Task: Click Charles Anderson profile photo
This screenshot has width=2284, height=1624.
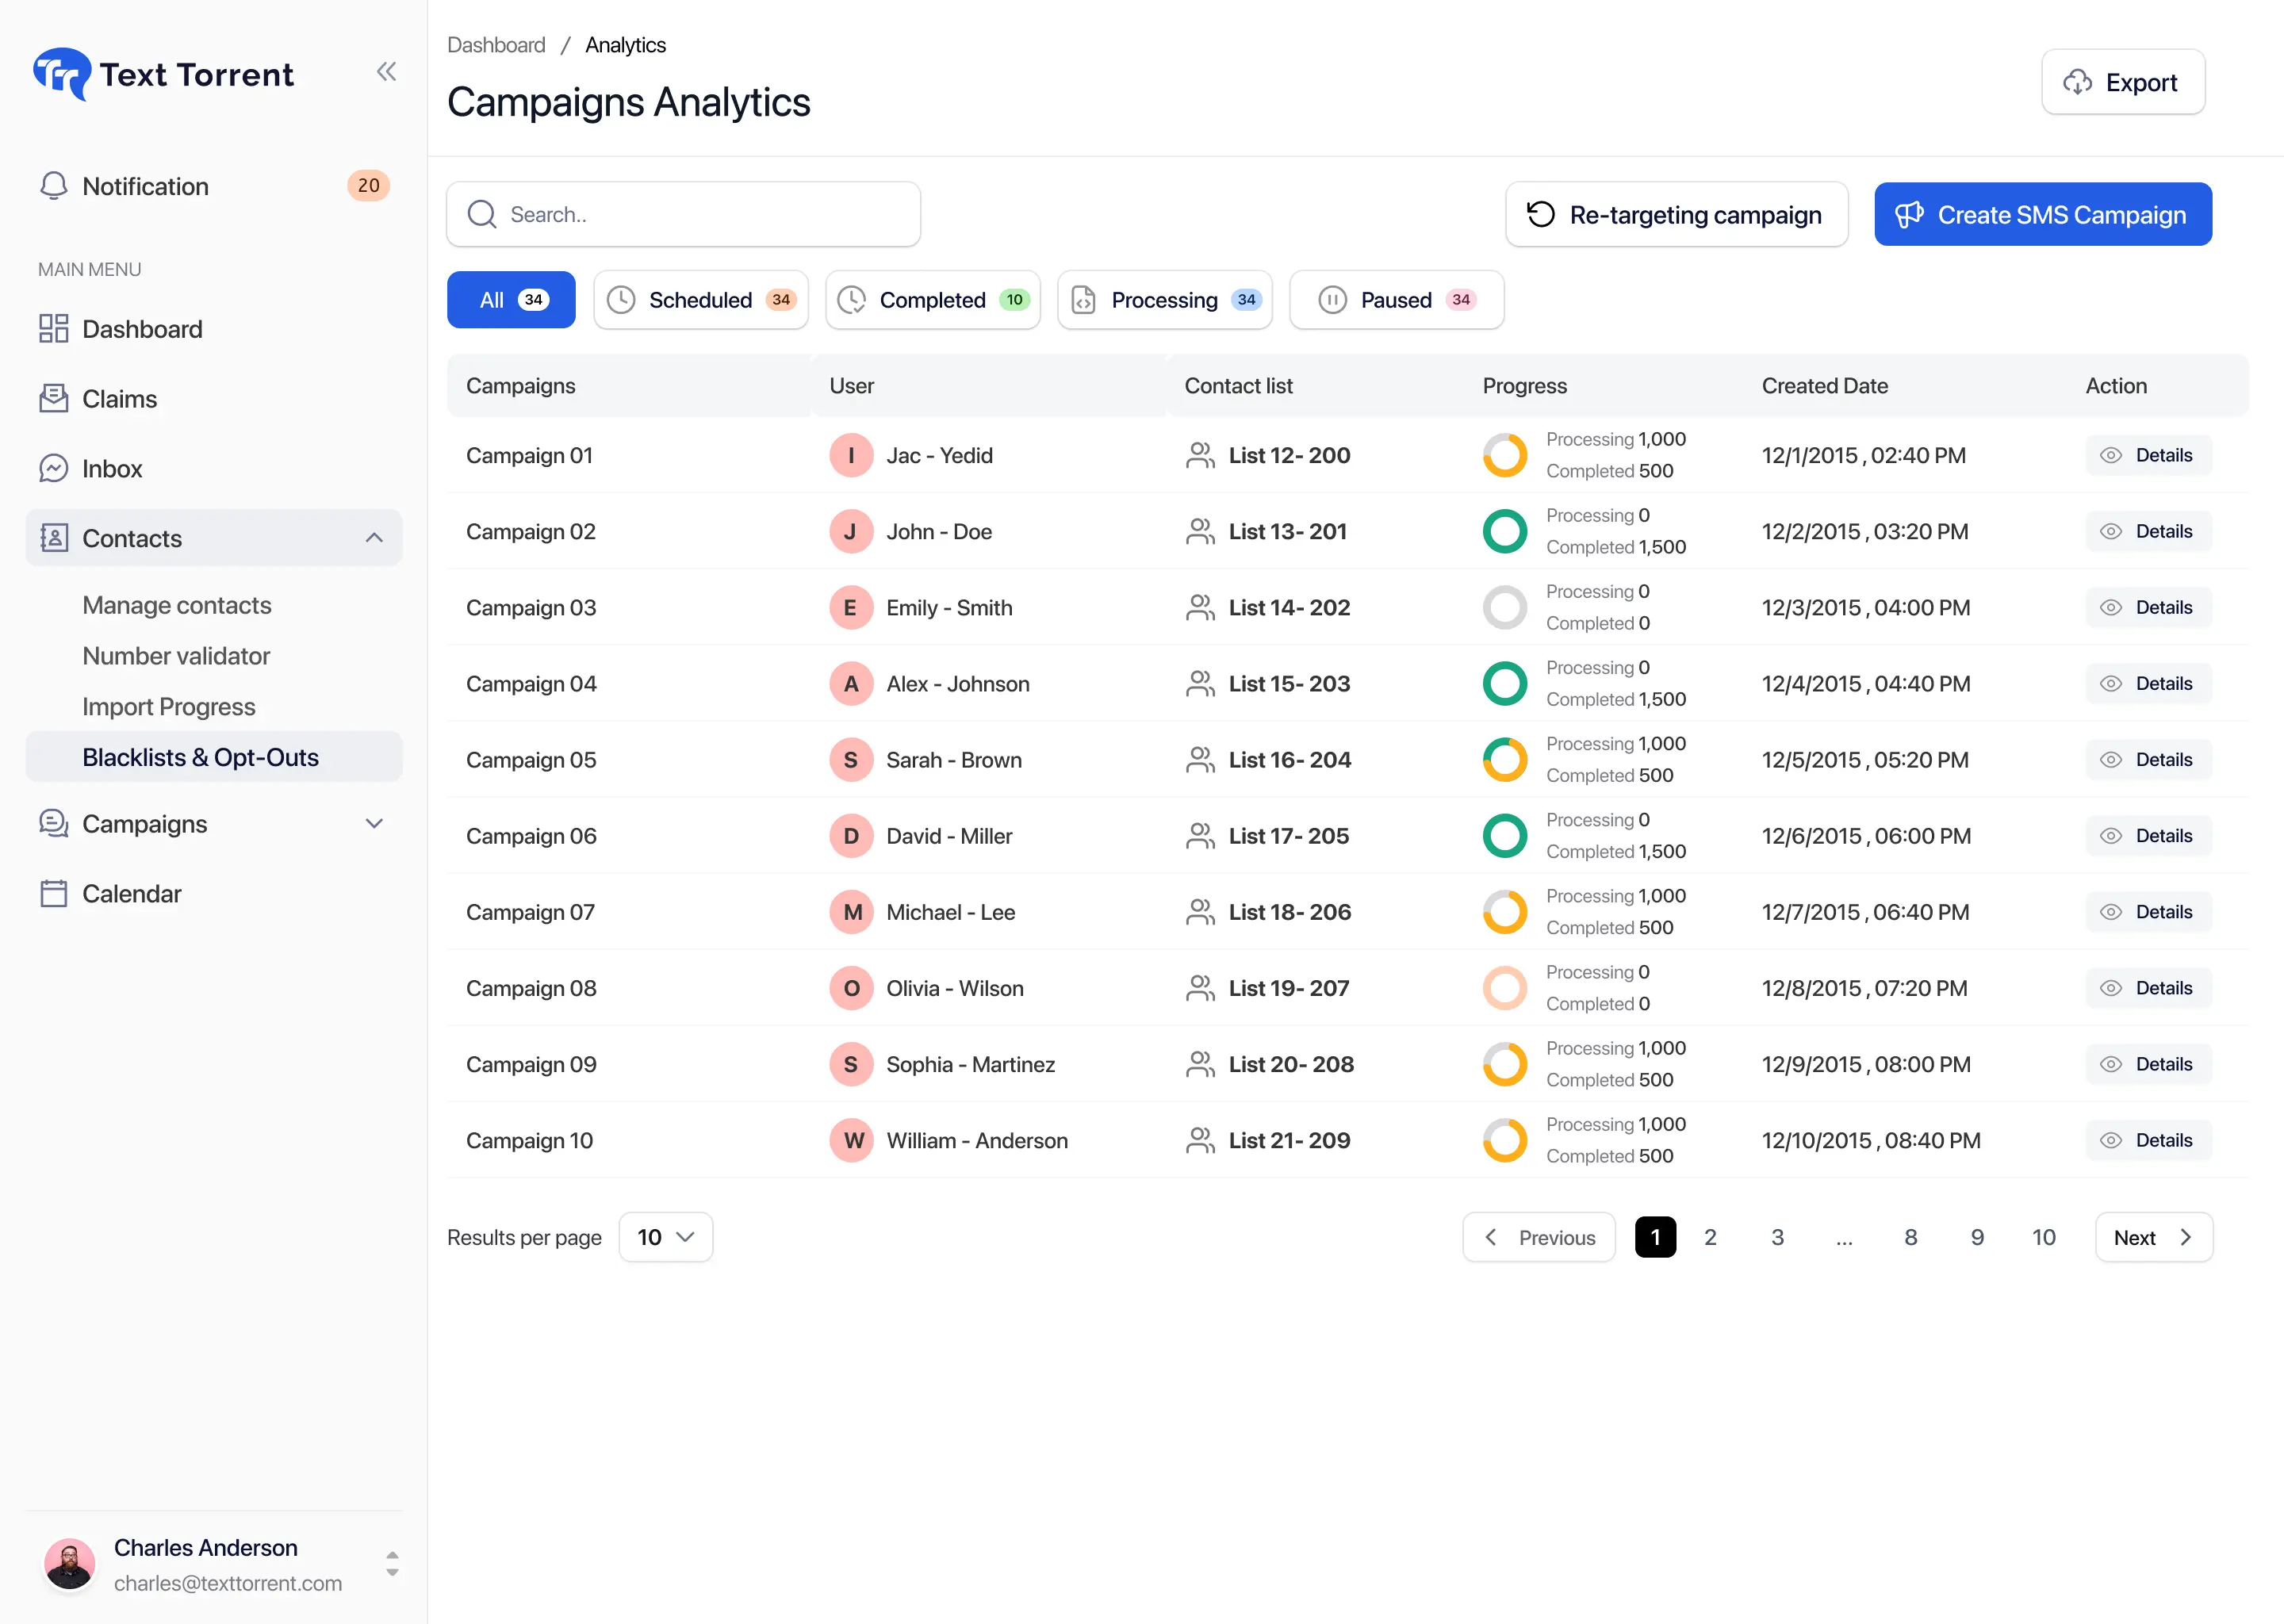Action: click(x=70, y=1564)
